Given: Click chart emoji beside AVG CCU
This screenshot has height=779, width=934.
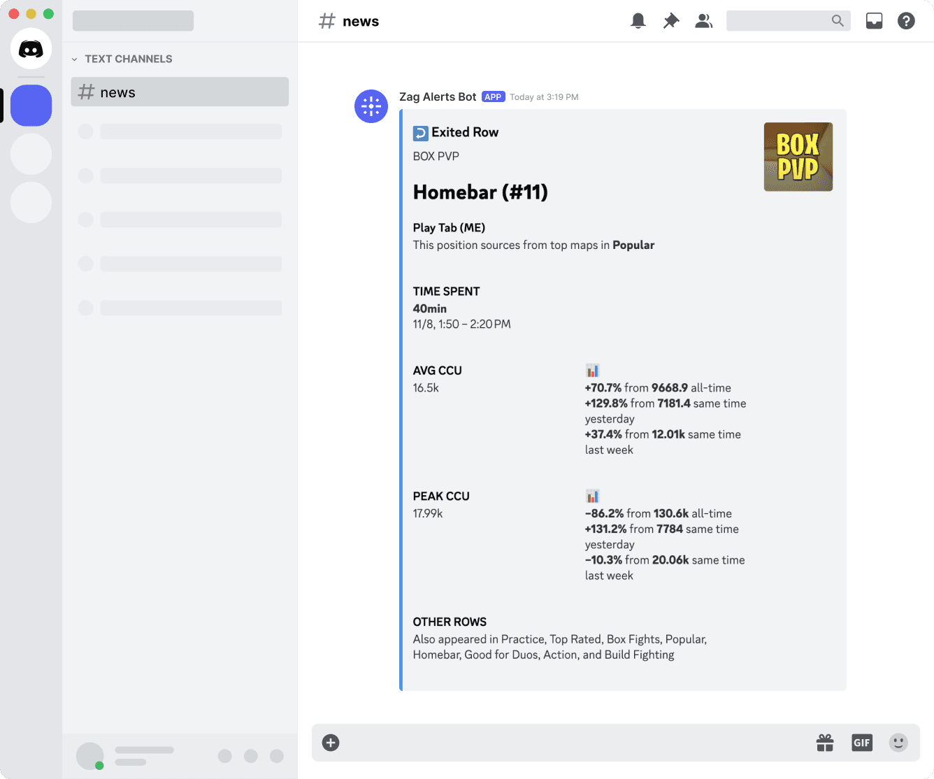Looking at the screenshot, I should [x=592, y=371].
